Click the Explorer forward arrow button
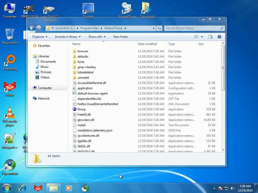 tap(39, 28)
